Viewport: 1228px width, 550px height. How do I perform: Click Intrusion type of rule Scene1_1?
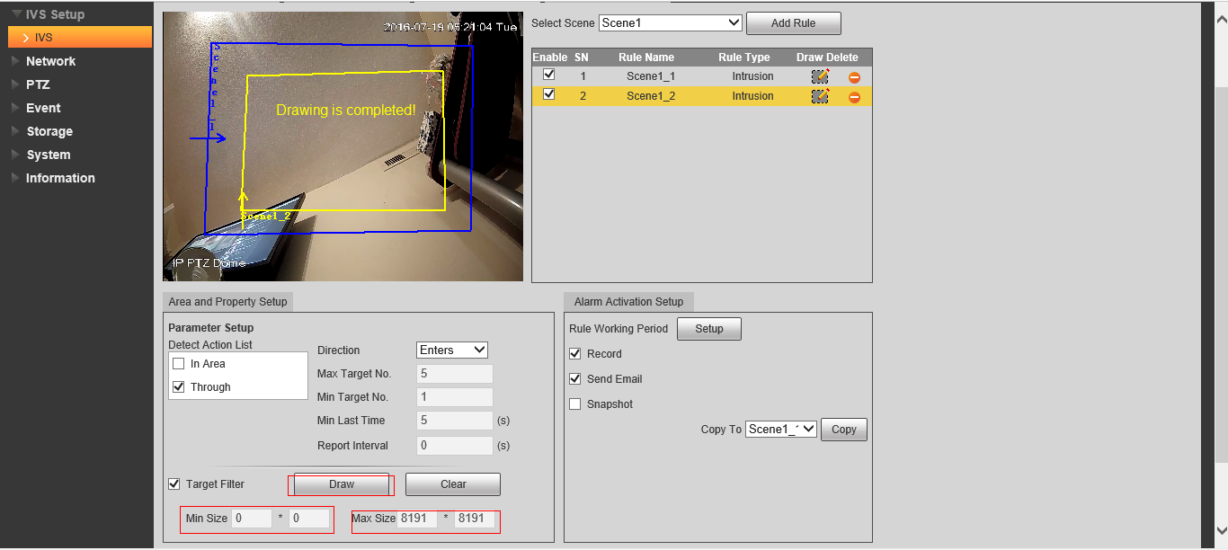(752, 76)
